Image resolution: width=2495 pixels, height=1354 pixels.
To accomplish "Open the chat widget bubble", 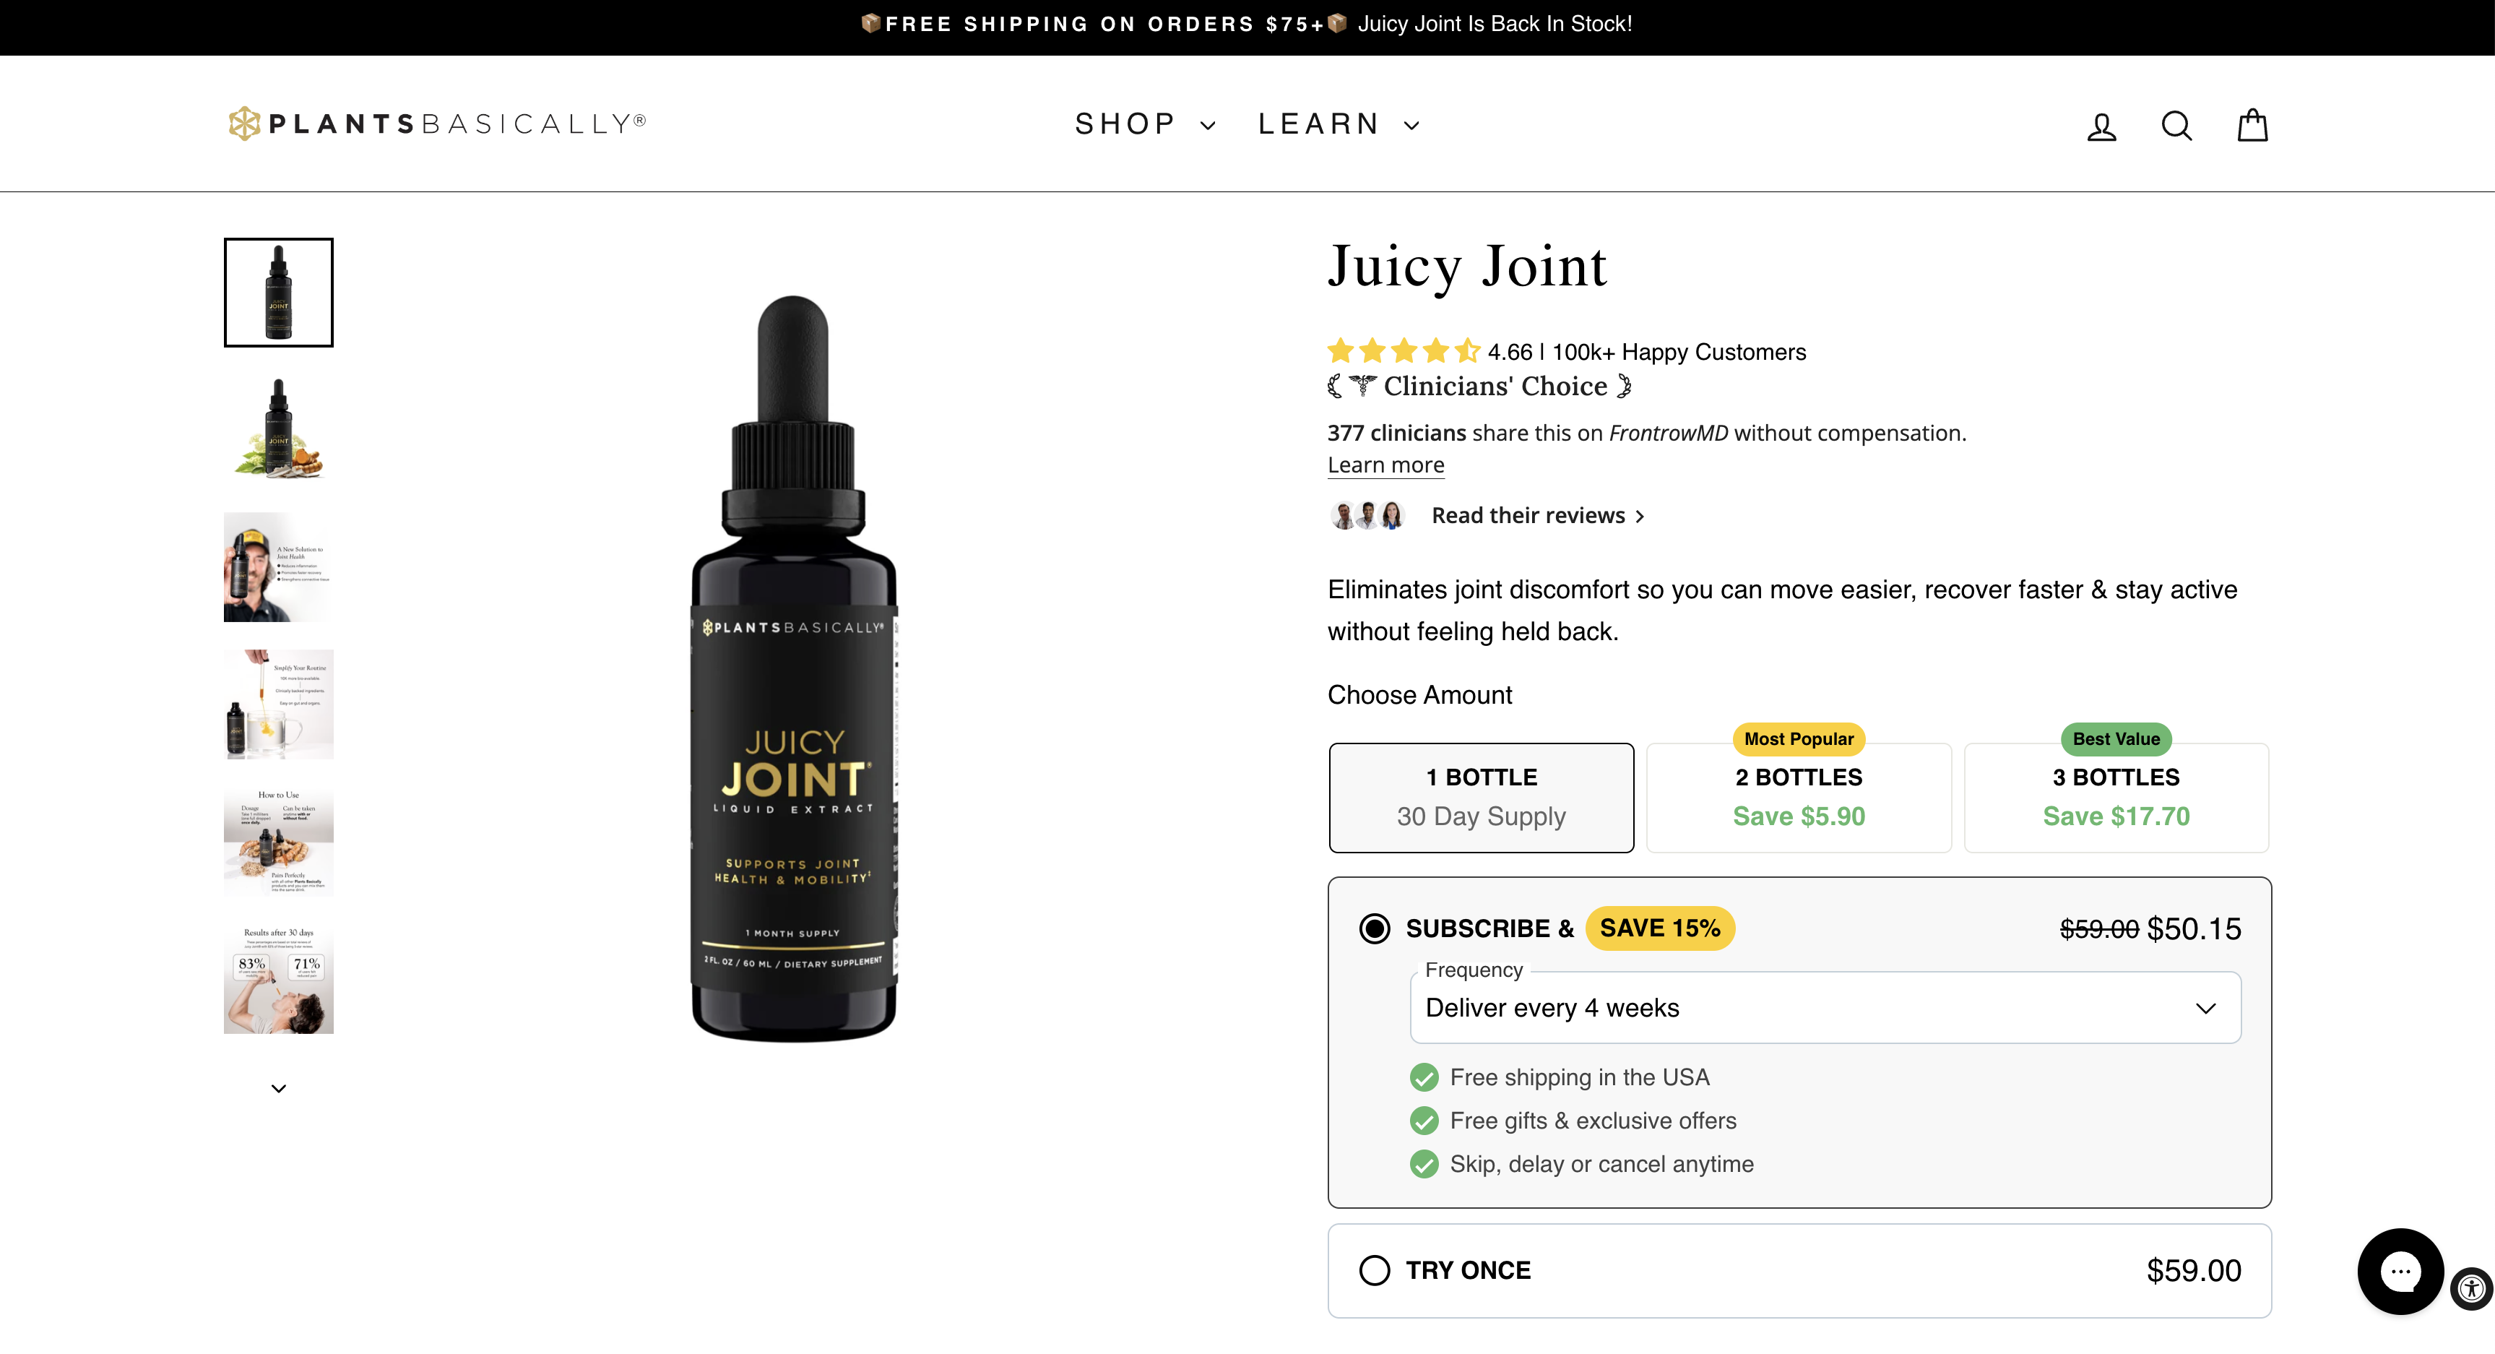I will pyautogui.click(x=2400, y=1272).
